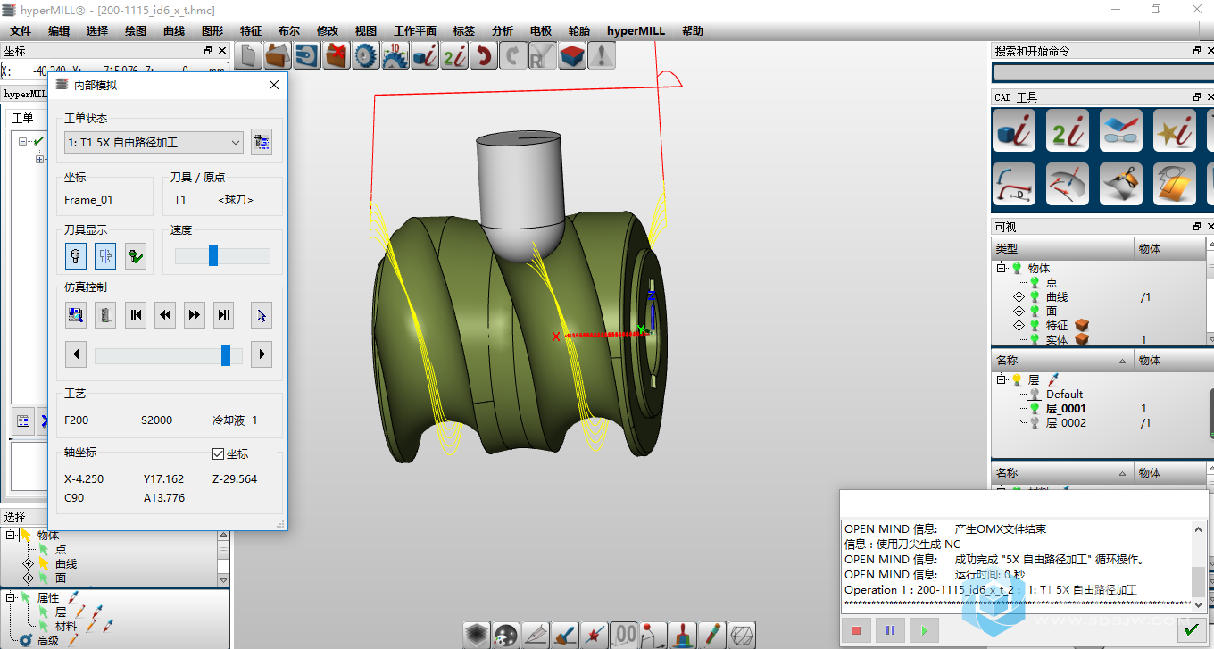This screenshot has width=1214, height=649.
Task: Click the pencil icon in bottom toolbar
Action: pyautogui.click(x=711, y=635)
